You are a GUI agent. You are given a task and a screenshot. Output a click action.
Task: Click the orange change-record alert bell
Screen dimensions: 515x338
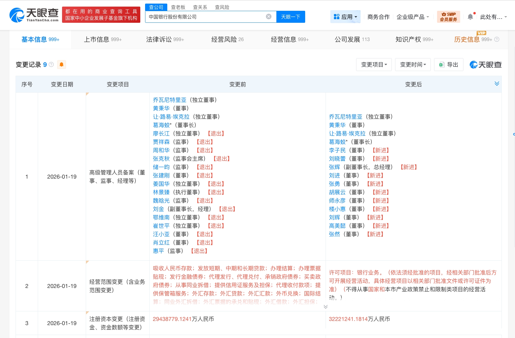[61, 64]
